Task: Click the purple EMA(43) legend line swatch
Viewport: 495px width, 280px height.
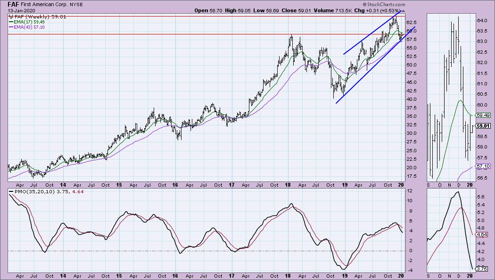Action: [11, 27]
